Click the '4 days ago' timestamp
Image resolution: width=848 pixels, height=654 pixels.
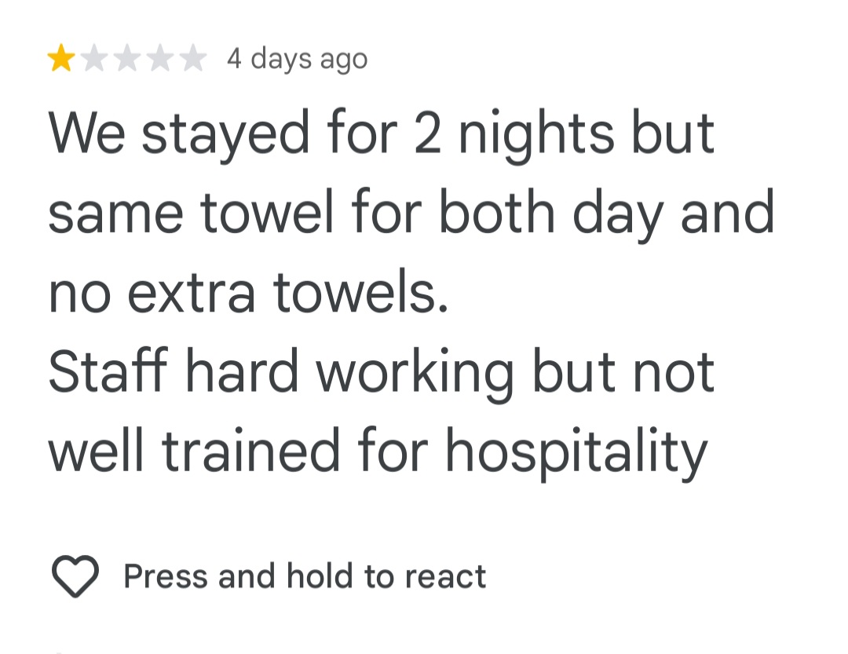pos(298,59)
